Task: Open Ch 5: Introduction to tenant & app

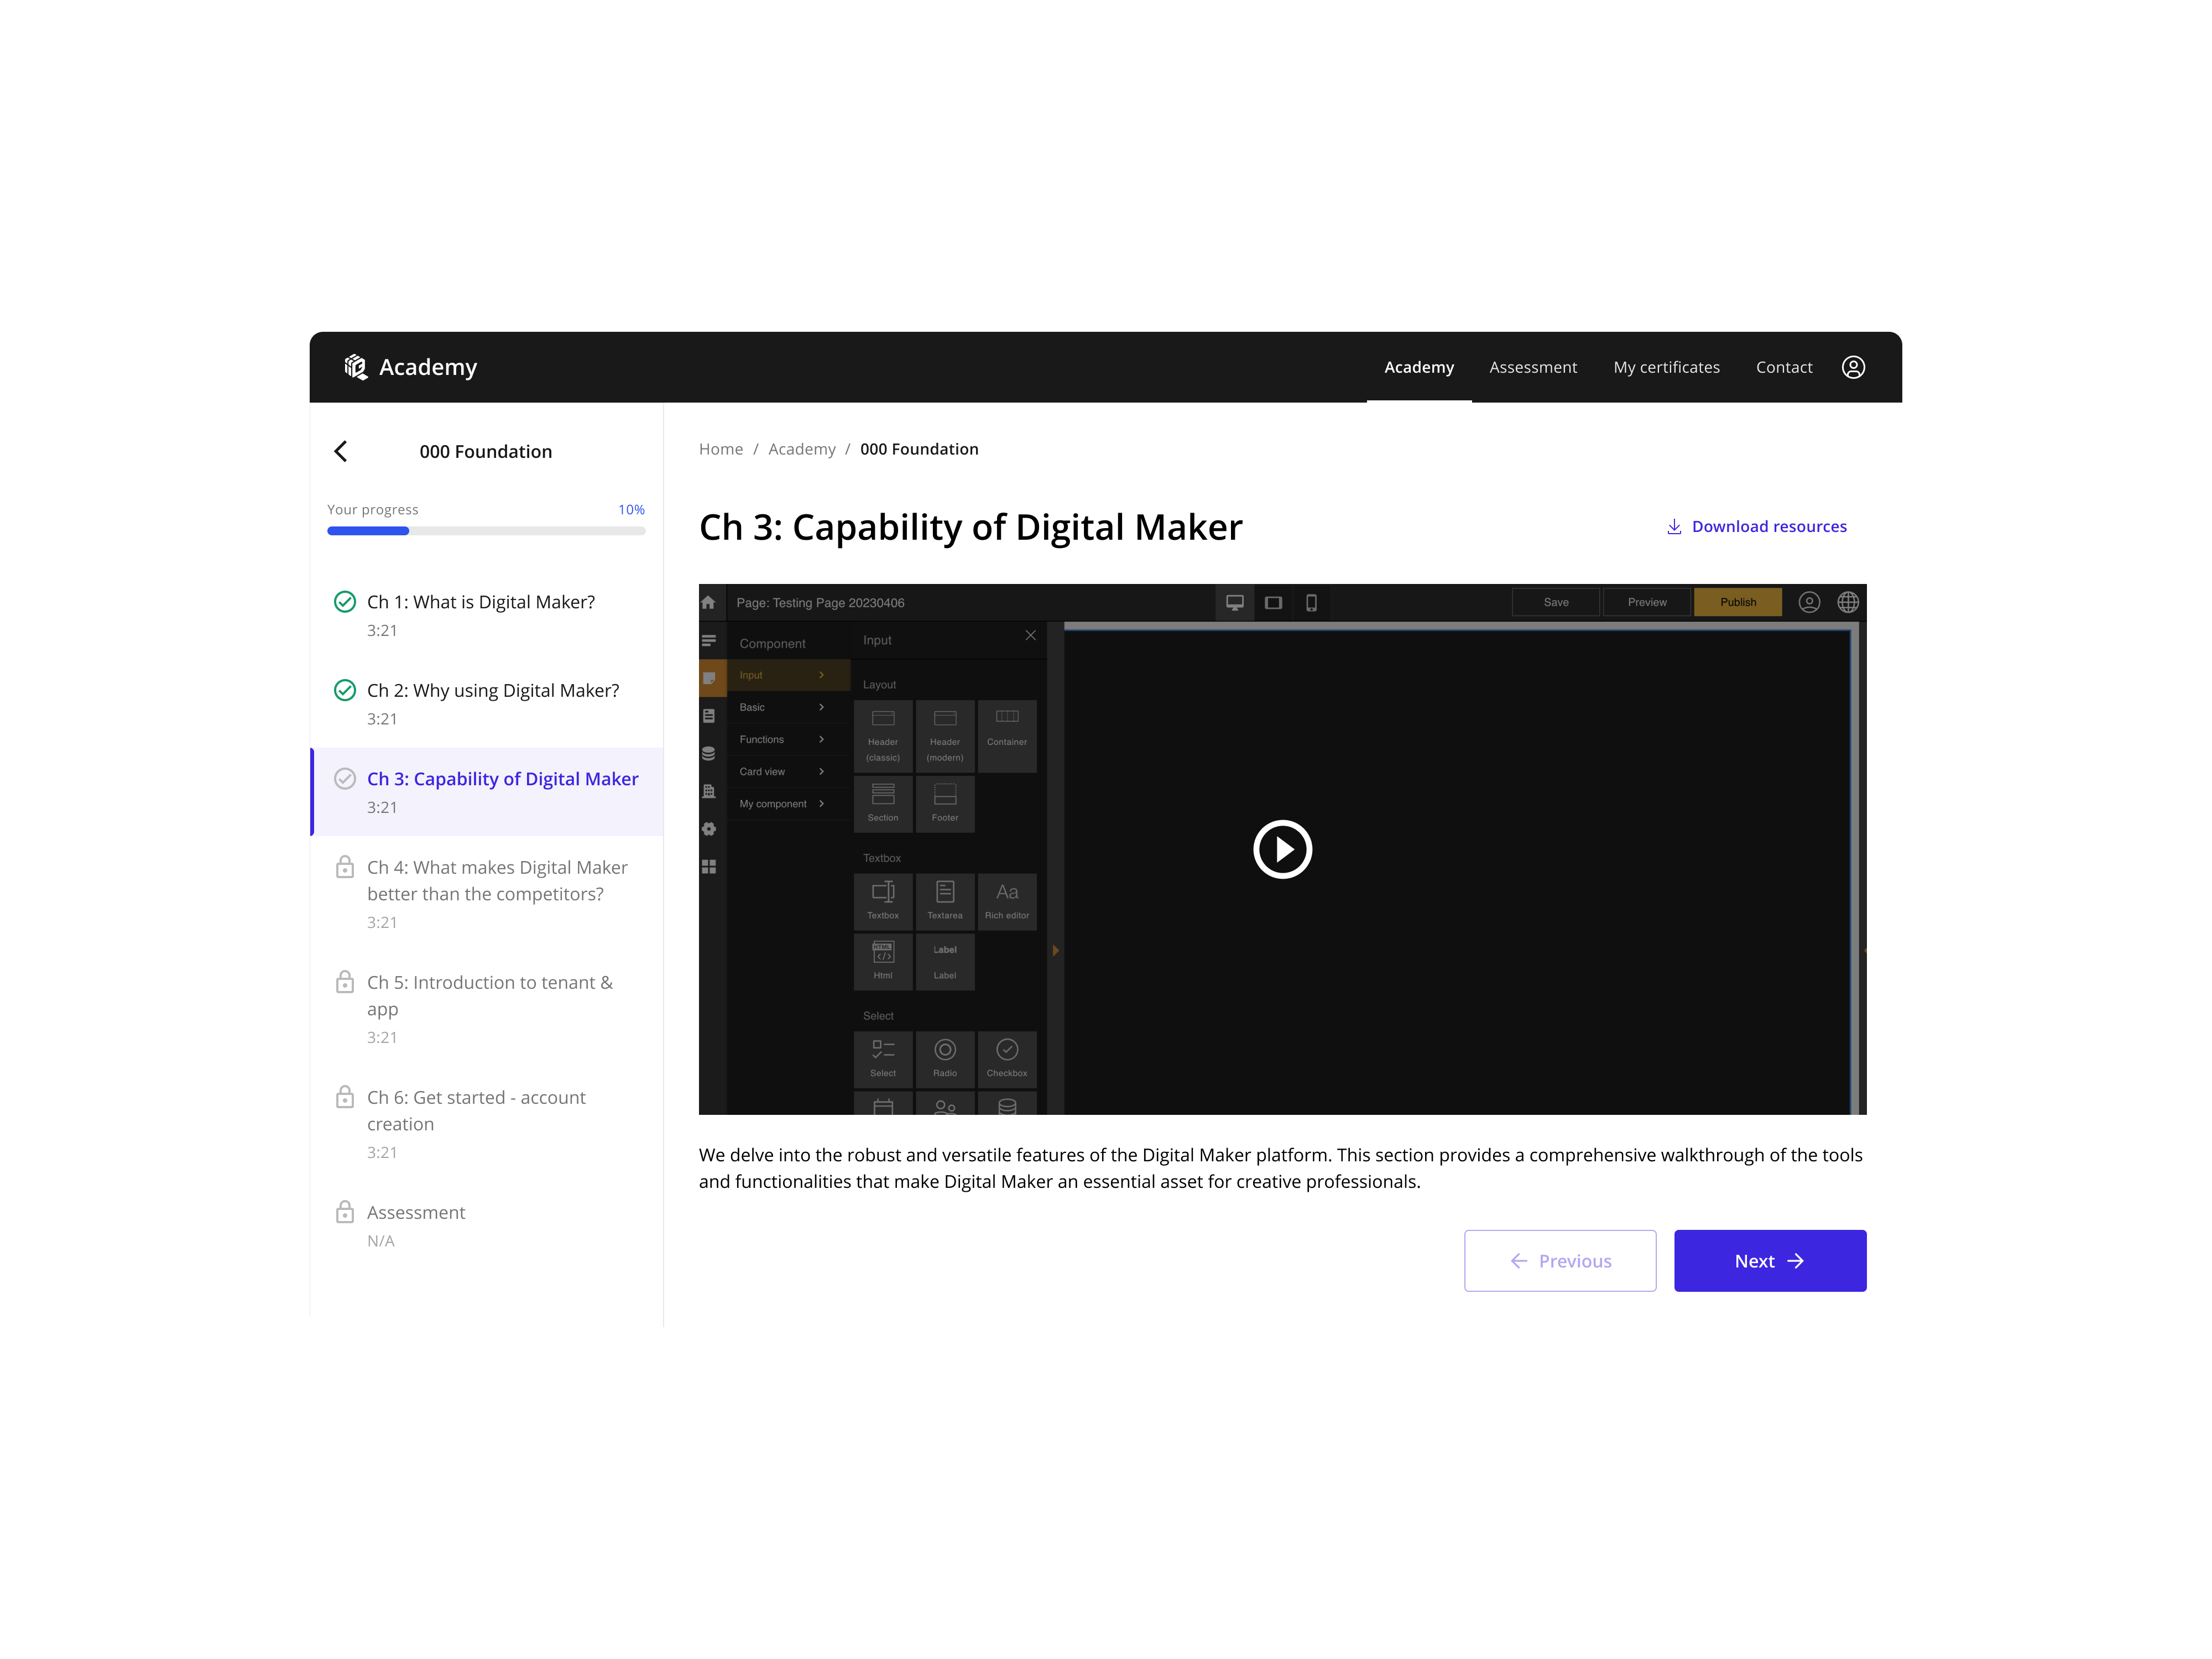Action: (x=487, y=1008)
